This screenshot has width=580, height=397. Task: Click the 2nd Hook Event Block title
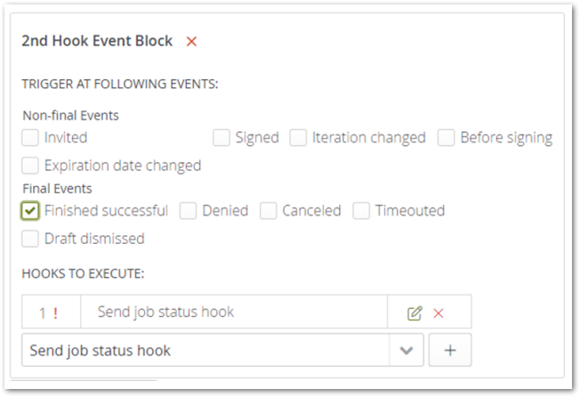coord(97,42)
